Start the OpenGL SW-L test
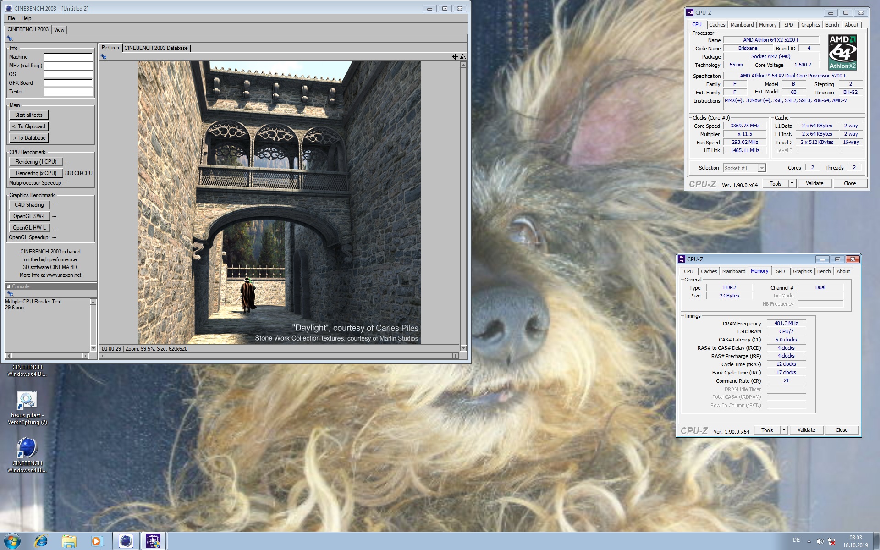 click(29, 216)
